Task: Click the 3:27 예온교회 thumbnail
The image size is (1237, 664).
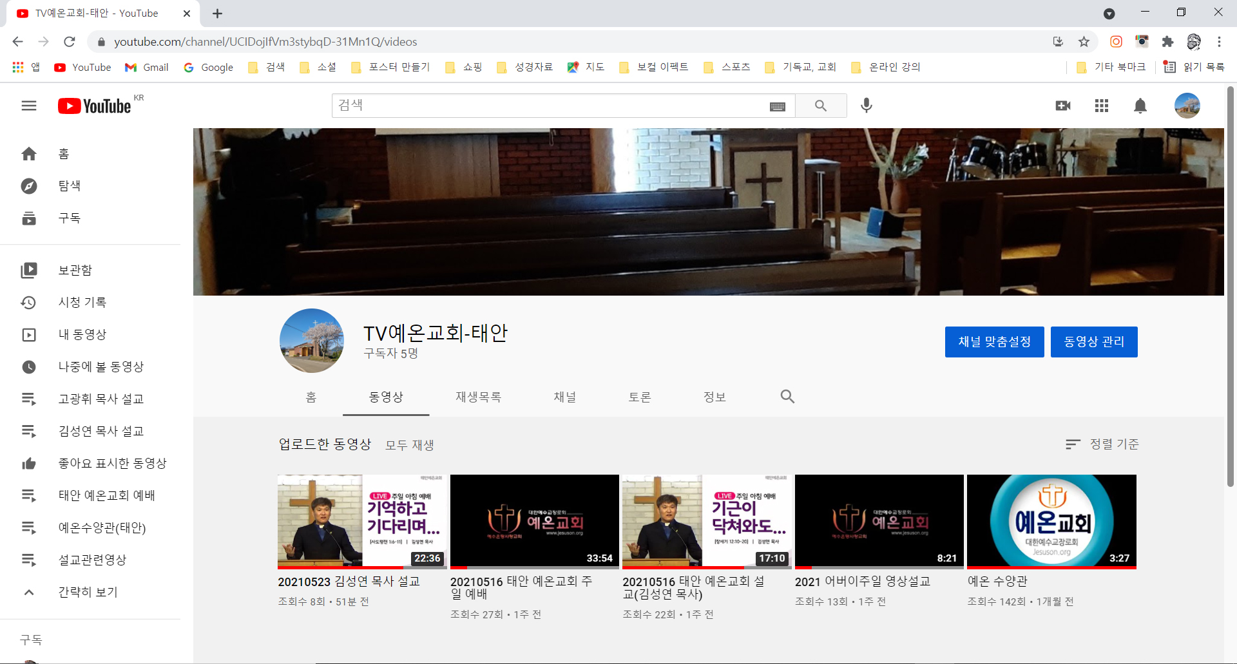Action: [x=1051, y=522]
